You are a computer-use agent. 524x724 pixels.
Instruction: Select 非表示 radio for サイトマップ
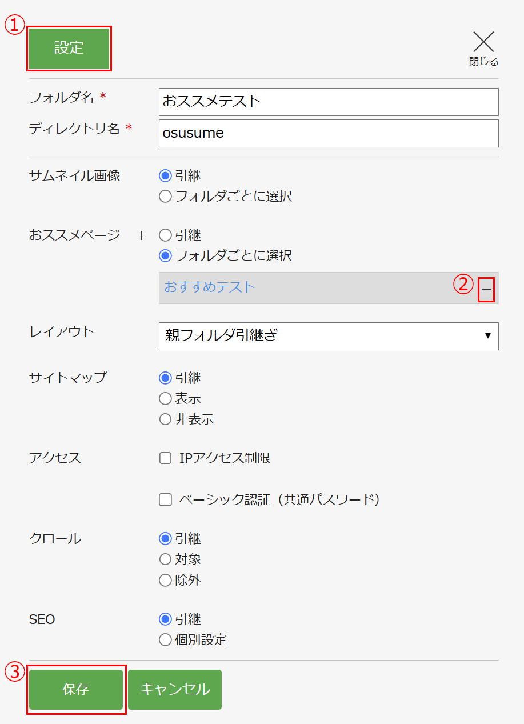coord(165,419)
